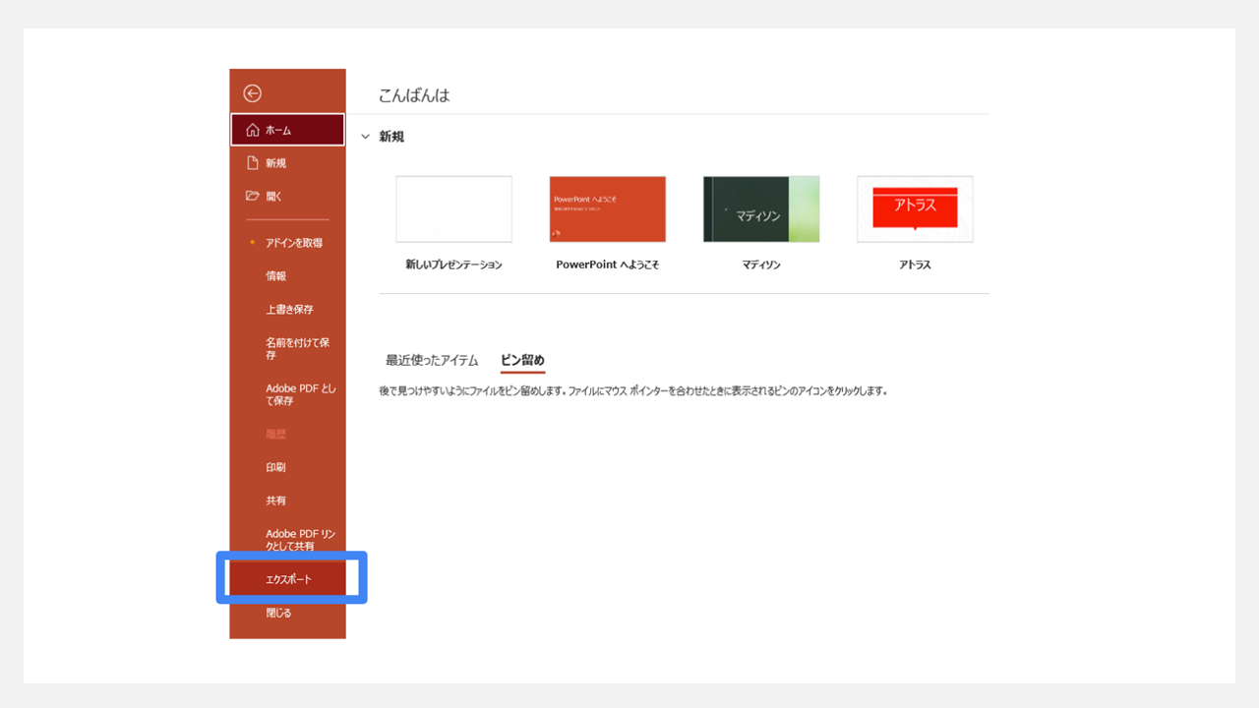Open the 共有 option

(x=287, y=501)
